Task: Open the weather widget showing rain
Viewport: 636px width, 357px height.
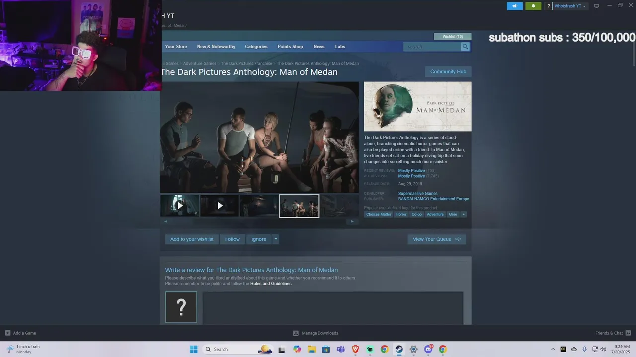Action: 23,349
